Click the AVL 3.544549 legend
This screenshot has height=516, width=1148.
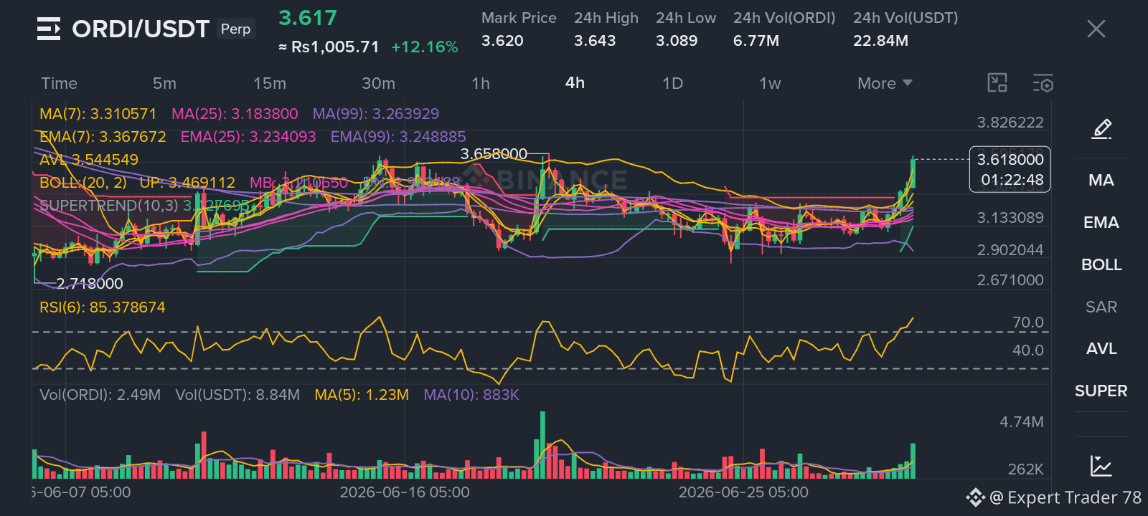click(89, 159)
